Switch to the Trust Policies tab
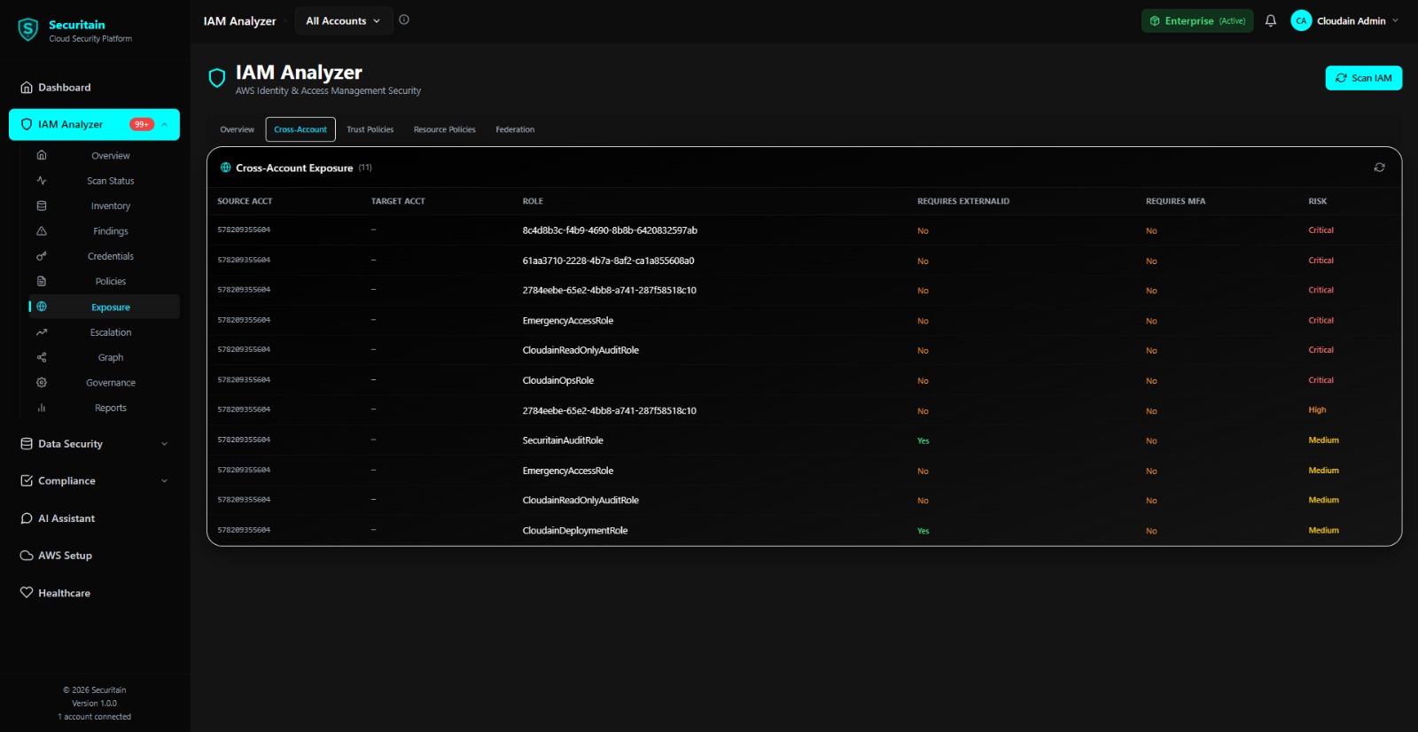The height and width of the screenshot is (732, 1418). tap(370, 129)
